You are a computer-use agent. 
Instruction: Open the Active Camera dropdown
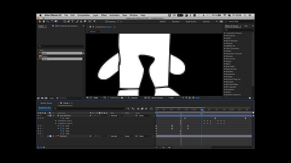tap(159, 98)
